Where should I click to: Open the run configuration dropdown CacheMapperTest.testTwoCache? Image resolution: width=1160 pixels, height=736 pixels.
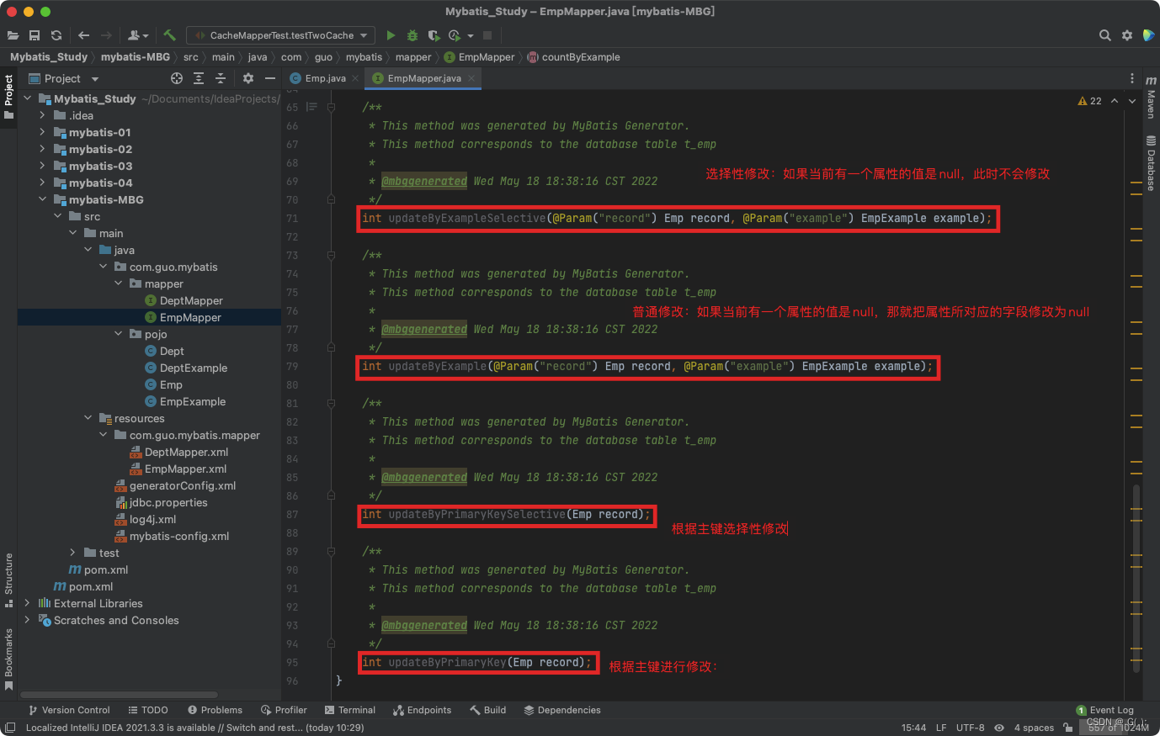[280, 35]
